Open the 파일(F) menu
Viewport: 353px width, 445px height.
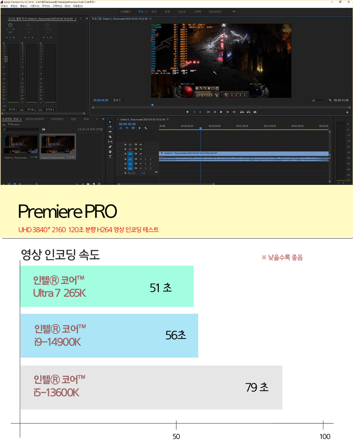coord(4,6)
